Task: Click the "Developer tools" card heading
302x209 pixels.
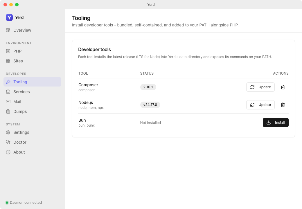Action: (x=94, y=49)
